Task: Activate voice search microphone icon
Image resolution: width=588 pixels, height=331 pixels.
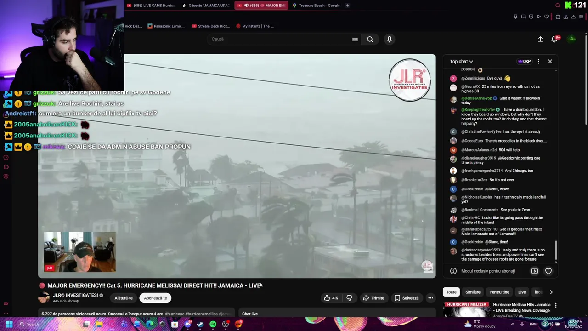Action: [x=389, y=39]
